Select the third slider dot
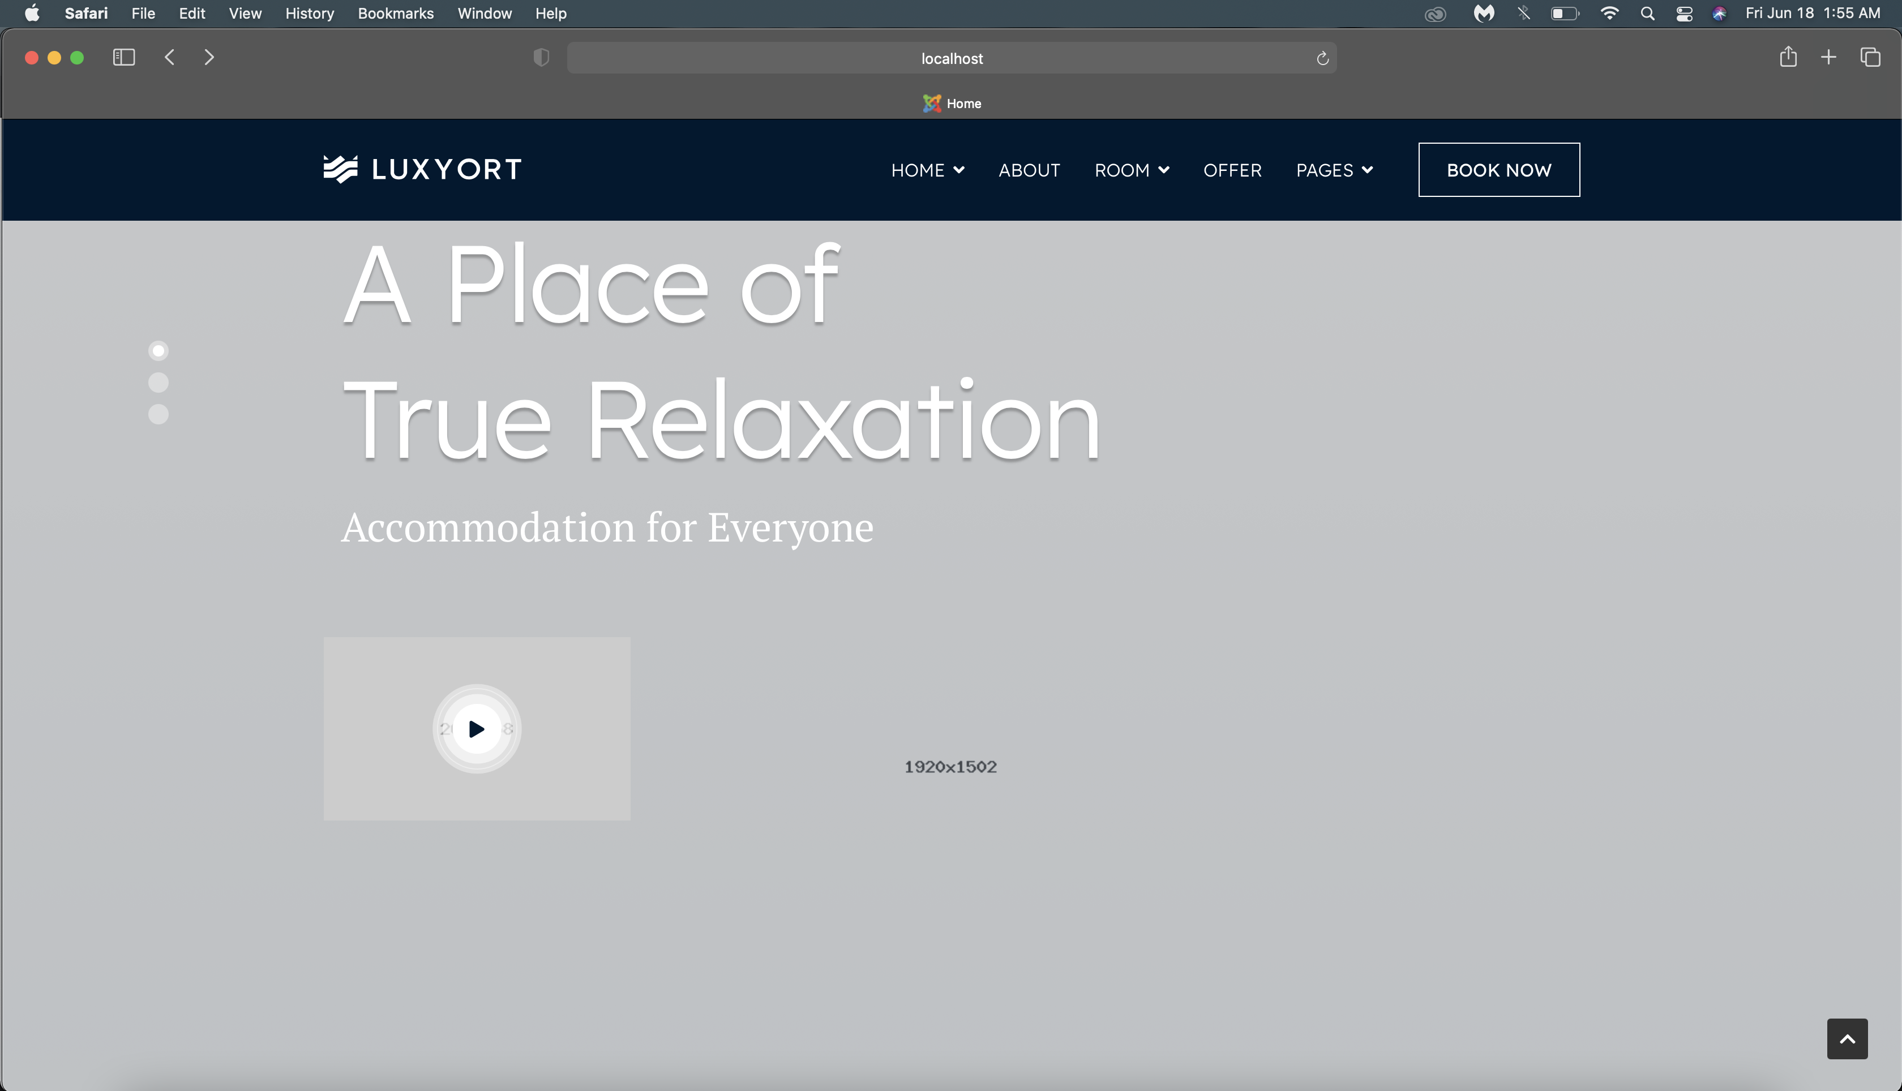Image resolution: width=1902 pixels, height=1091 pixels. point(158,414)
